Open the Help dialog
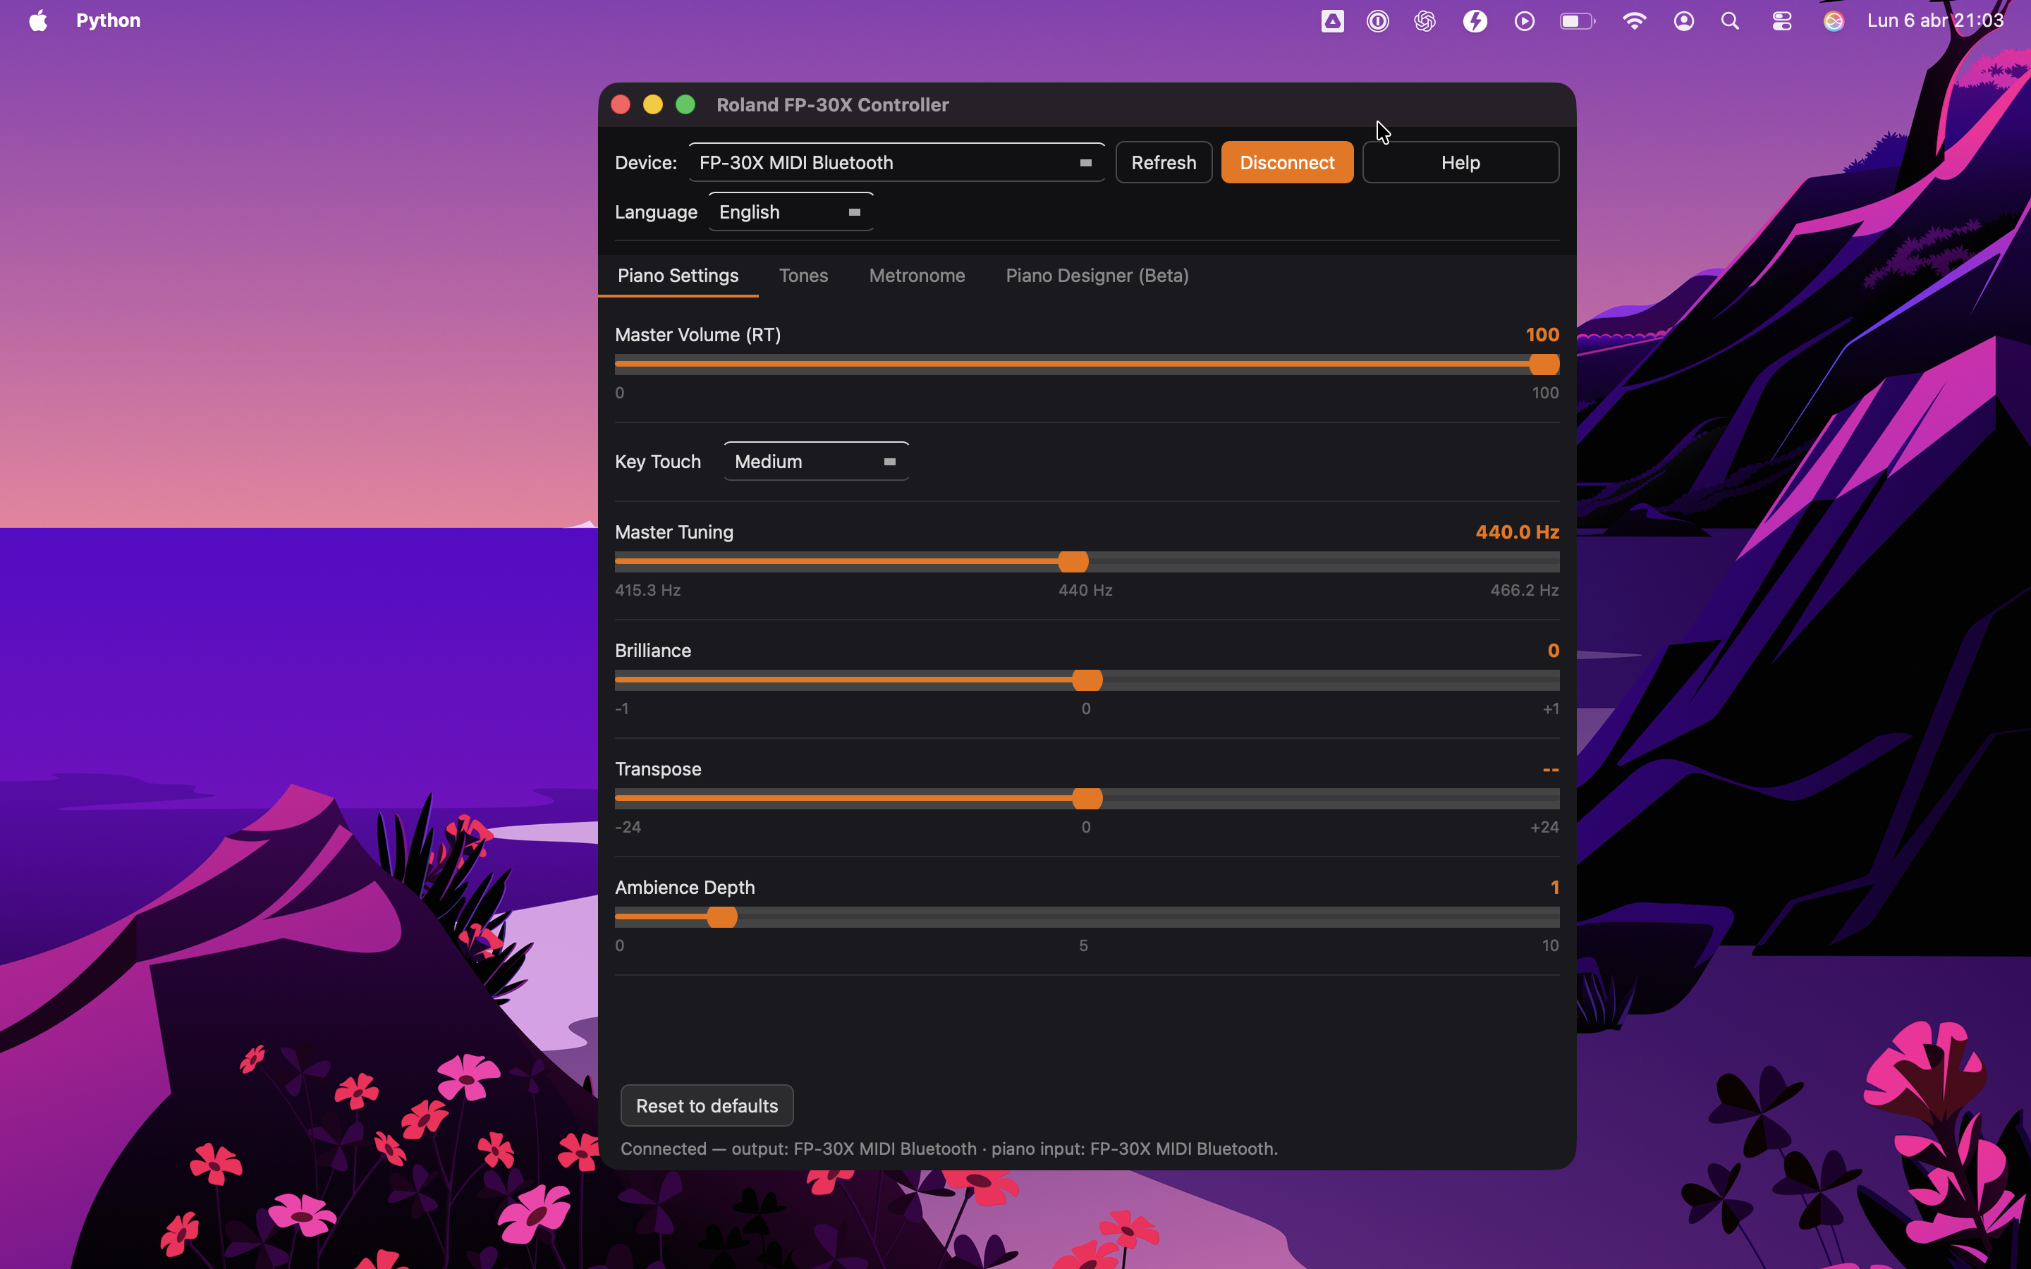This screenshot has width=2031, height=1269. pyautogui.click(x=1460, y=162)
